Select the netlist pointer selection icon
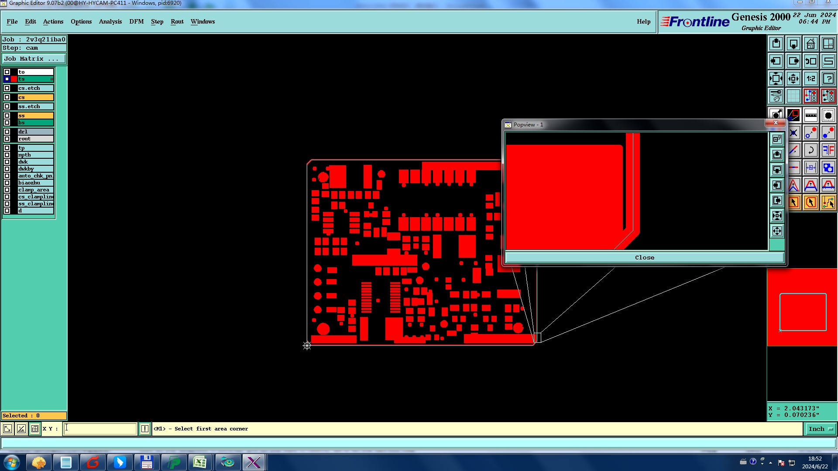The image size is (838, 471). pos(828,202)
